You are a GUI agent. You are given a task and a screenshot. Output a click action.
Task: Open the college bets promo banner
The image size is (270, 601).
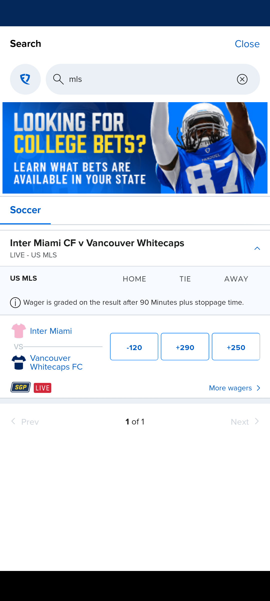point(135,148)
